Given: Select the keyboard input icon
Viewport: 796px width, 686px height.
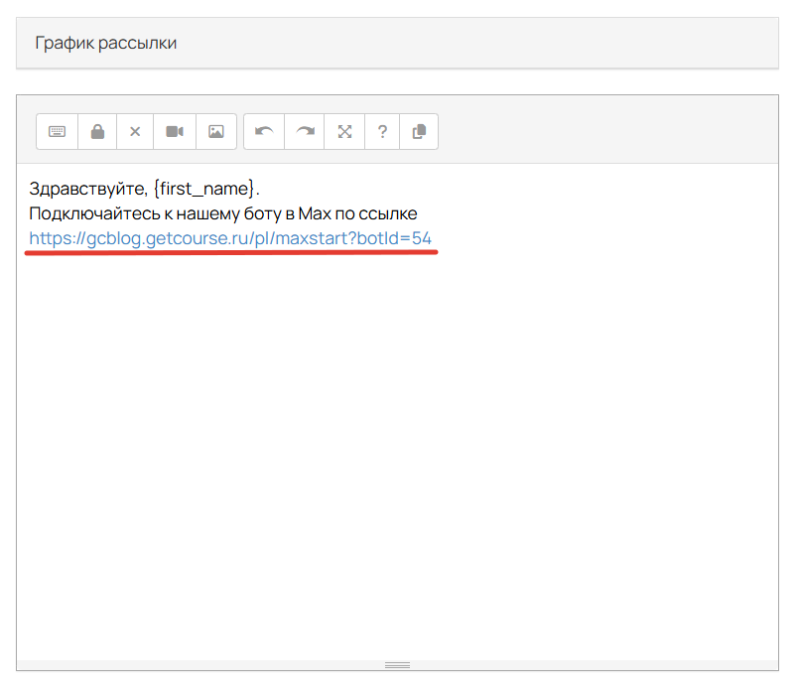Looking at the screenshot, I should (57, 131).
